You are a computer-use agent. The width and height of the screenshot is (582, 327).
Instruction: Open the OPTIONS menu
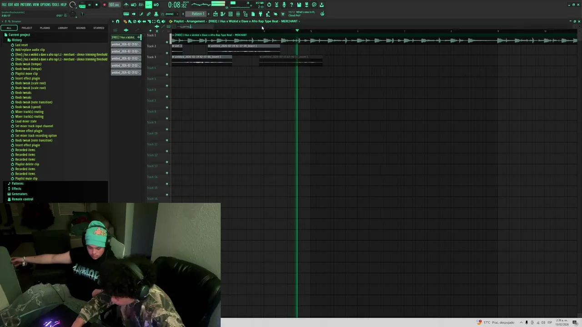[45, 5]
